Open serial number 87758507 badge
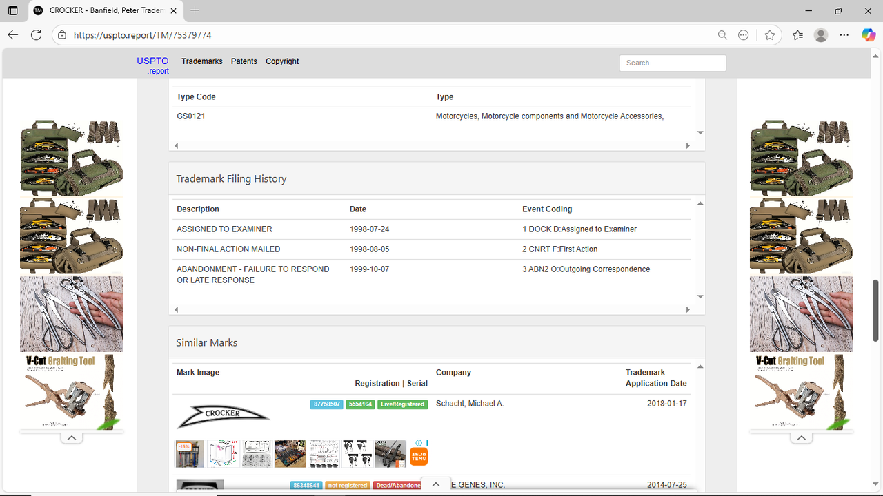This screenshot has height=496, width=883. [x=327, y=404]
